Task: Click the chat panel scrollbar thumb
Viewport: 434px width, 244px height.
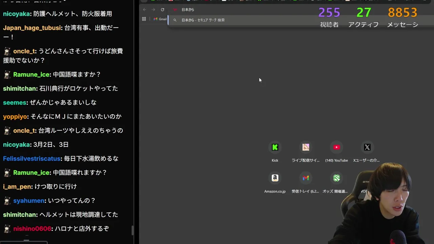Action: pyautogui.click(x=133, y=230)
